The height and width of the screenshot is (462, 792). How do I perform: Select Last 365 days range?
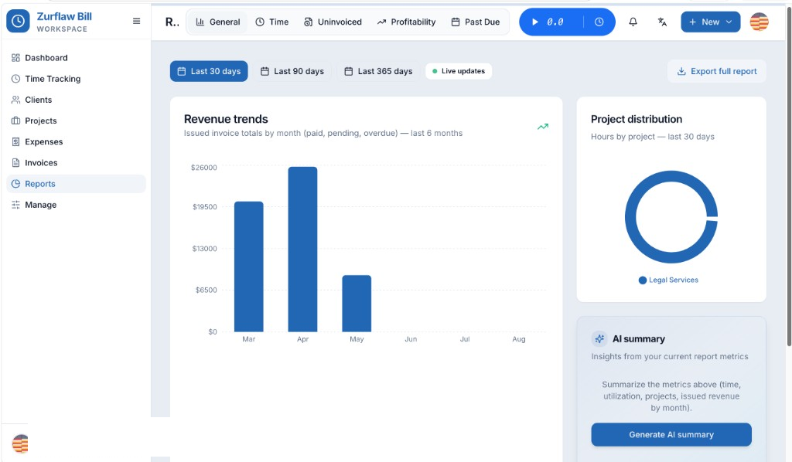378,71
